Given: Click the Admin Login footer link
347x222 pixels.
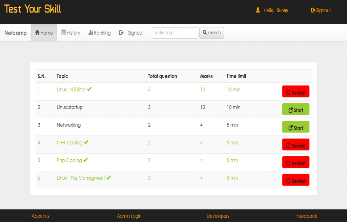Looking at the screenshot, I should pos(129,216).
